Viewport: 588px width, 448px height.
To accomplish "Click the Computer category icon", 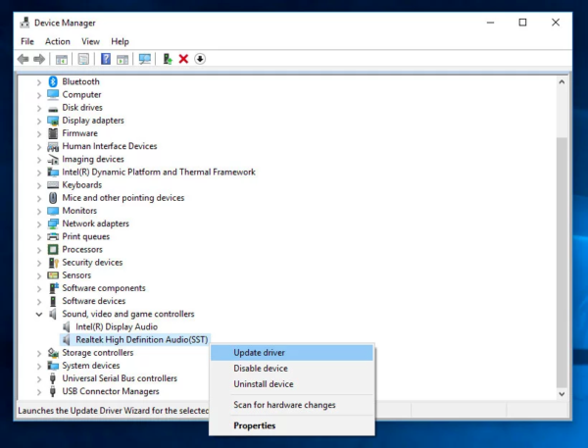I will point(53,94).
